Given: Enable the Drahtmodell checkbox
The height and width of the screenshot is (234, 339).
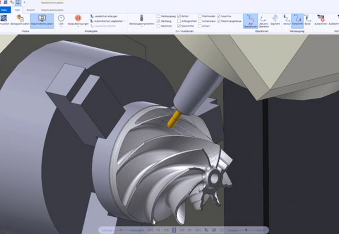Looking at the screenshot, I should pyautogui.click(x=200, y=16).
